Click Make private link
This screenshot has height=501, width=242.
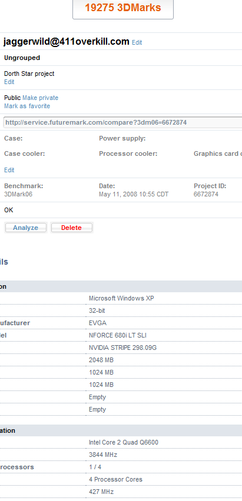pos(40,98)
